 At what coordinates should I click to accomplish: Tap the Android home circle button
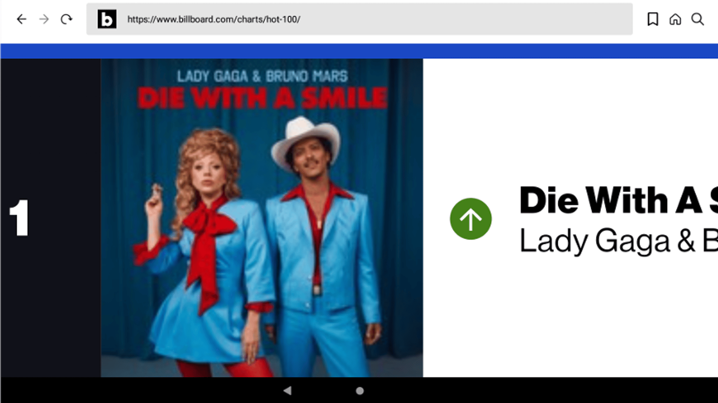[x=360, y=391]
